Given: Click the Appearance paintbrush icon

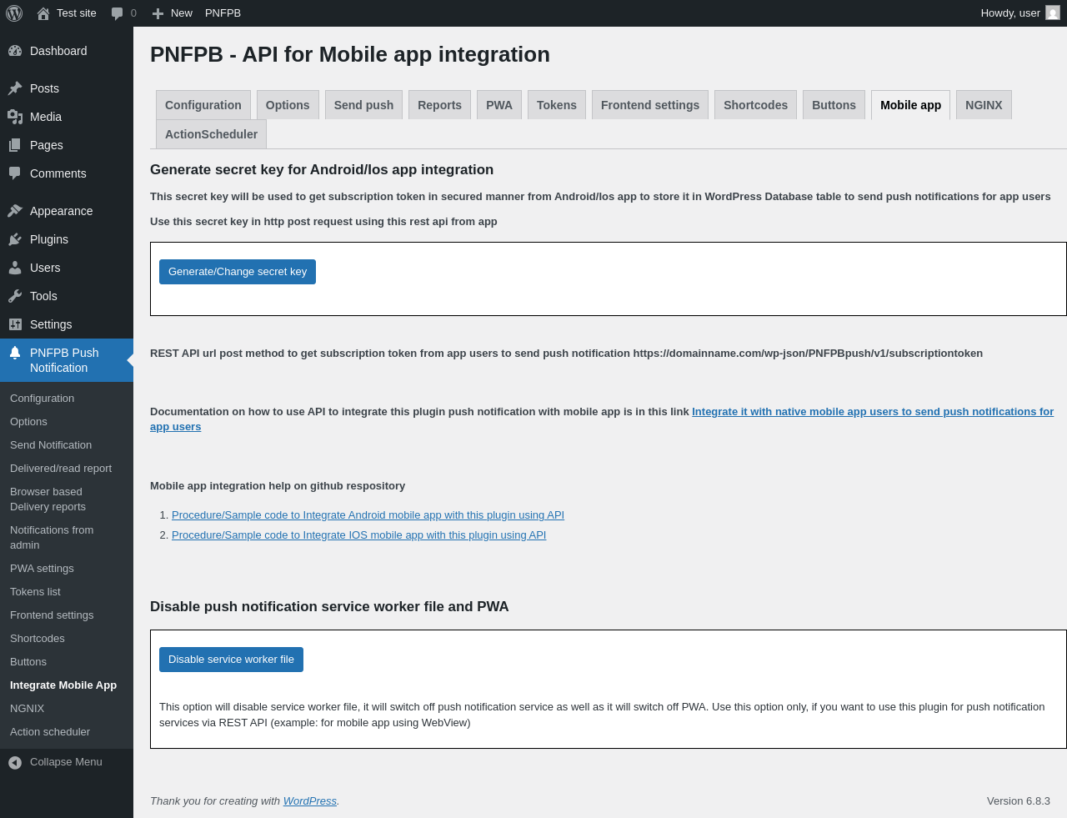Looking at the screenshot, I should [x=15, y=211].
